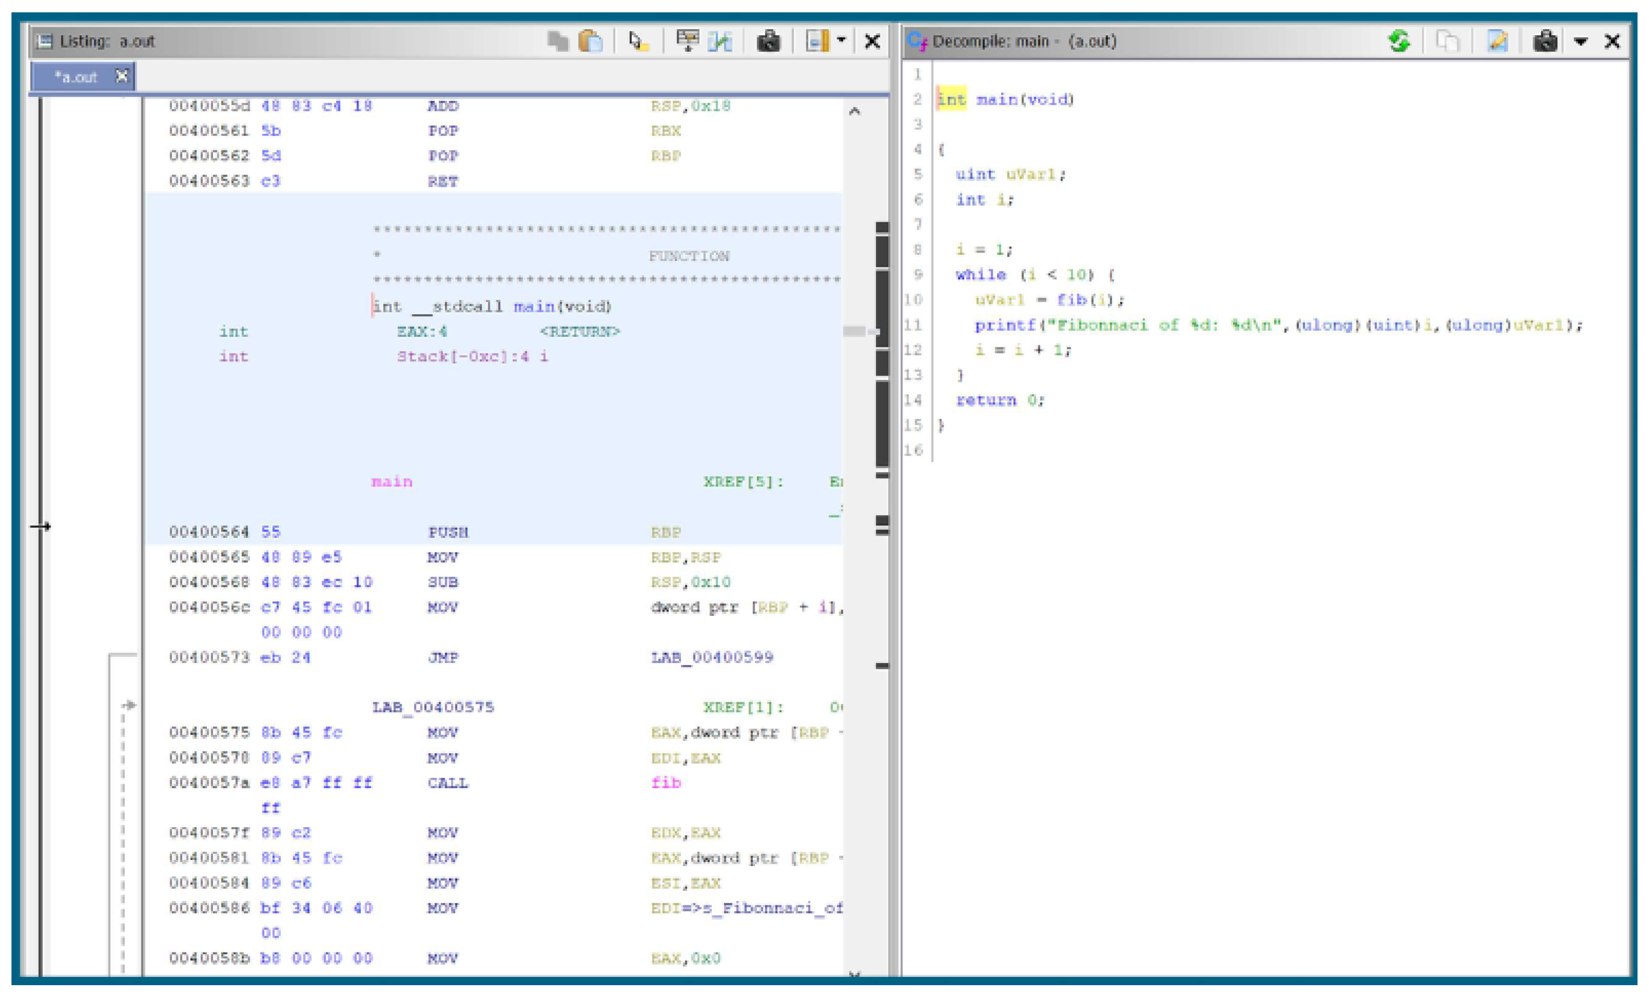Take a snapshot of the Decompile panel

1545,41
